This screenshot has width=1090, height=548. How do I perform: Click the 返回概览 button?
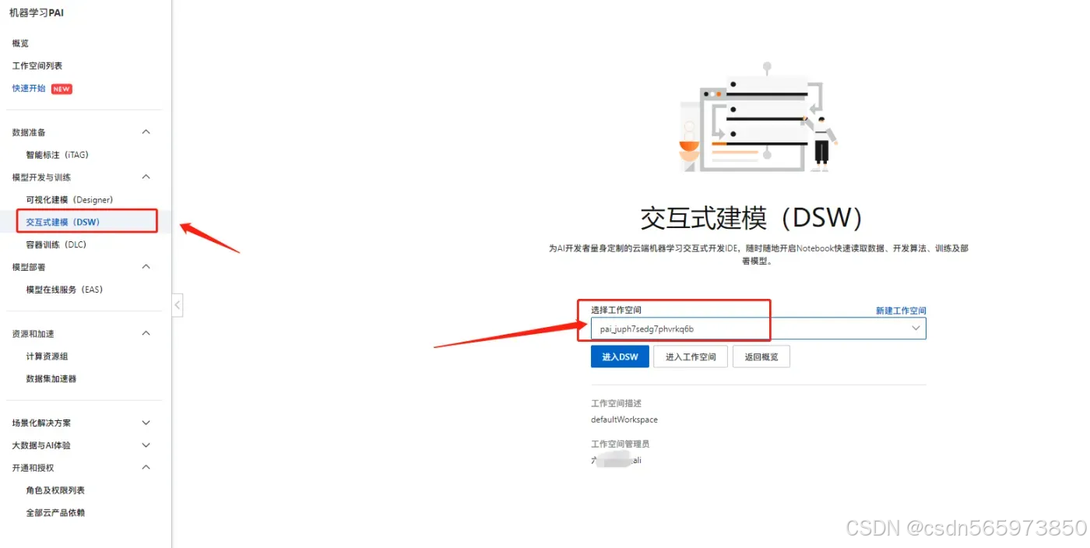(x=761, y=356)
